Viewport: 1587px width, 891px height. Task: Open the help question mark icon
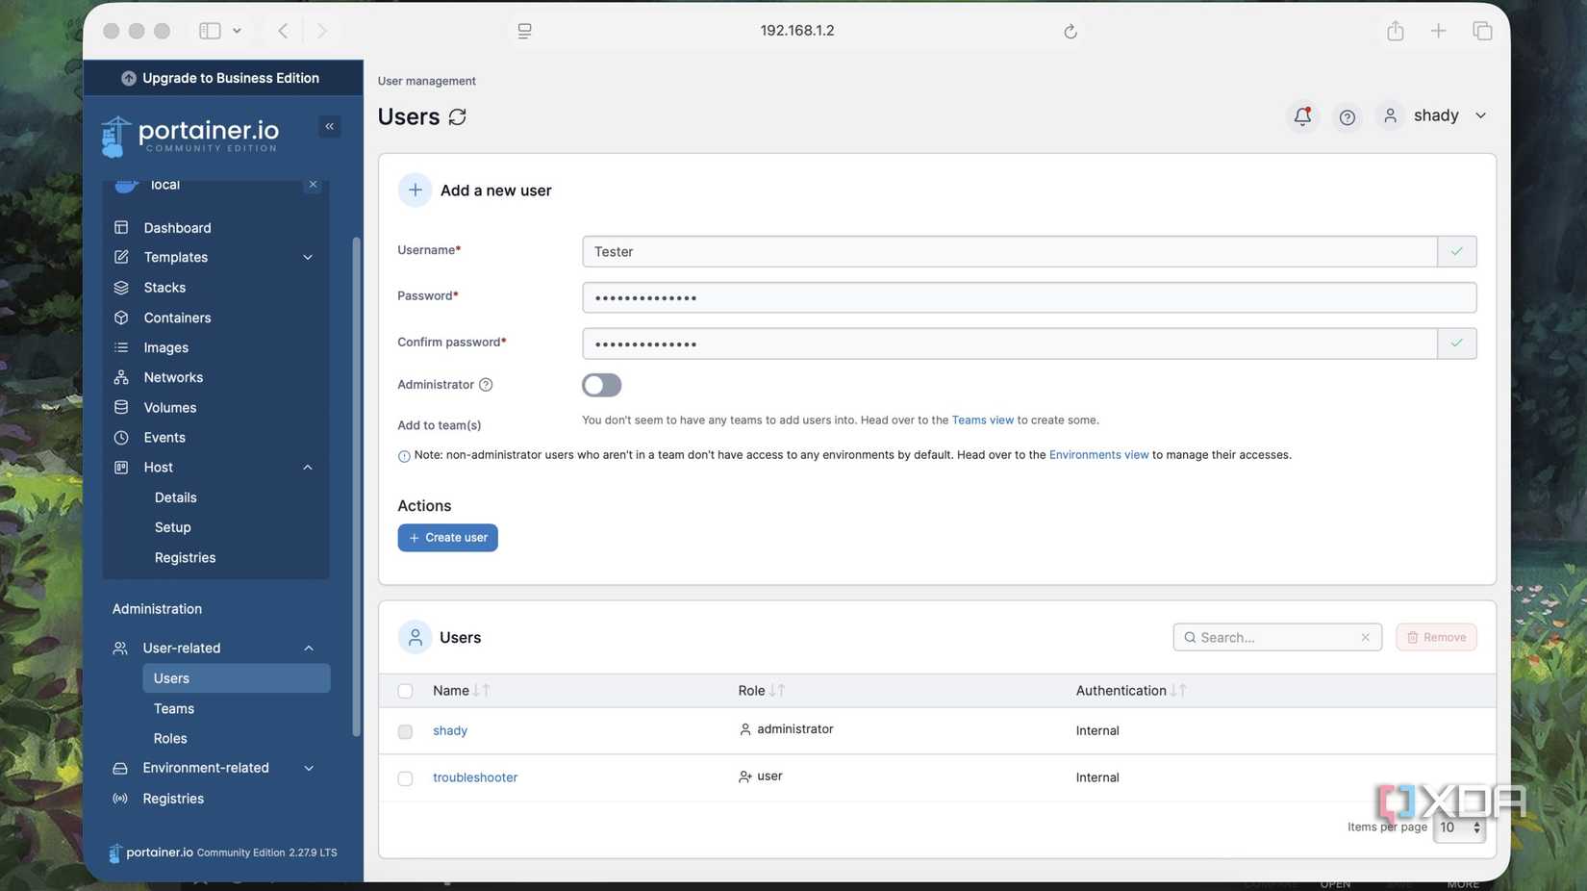point(1347,116)
